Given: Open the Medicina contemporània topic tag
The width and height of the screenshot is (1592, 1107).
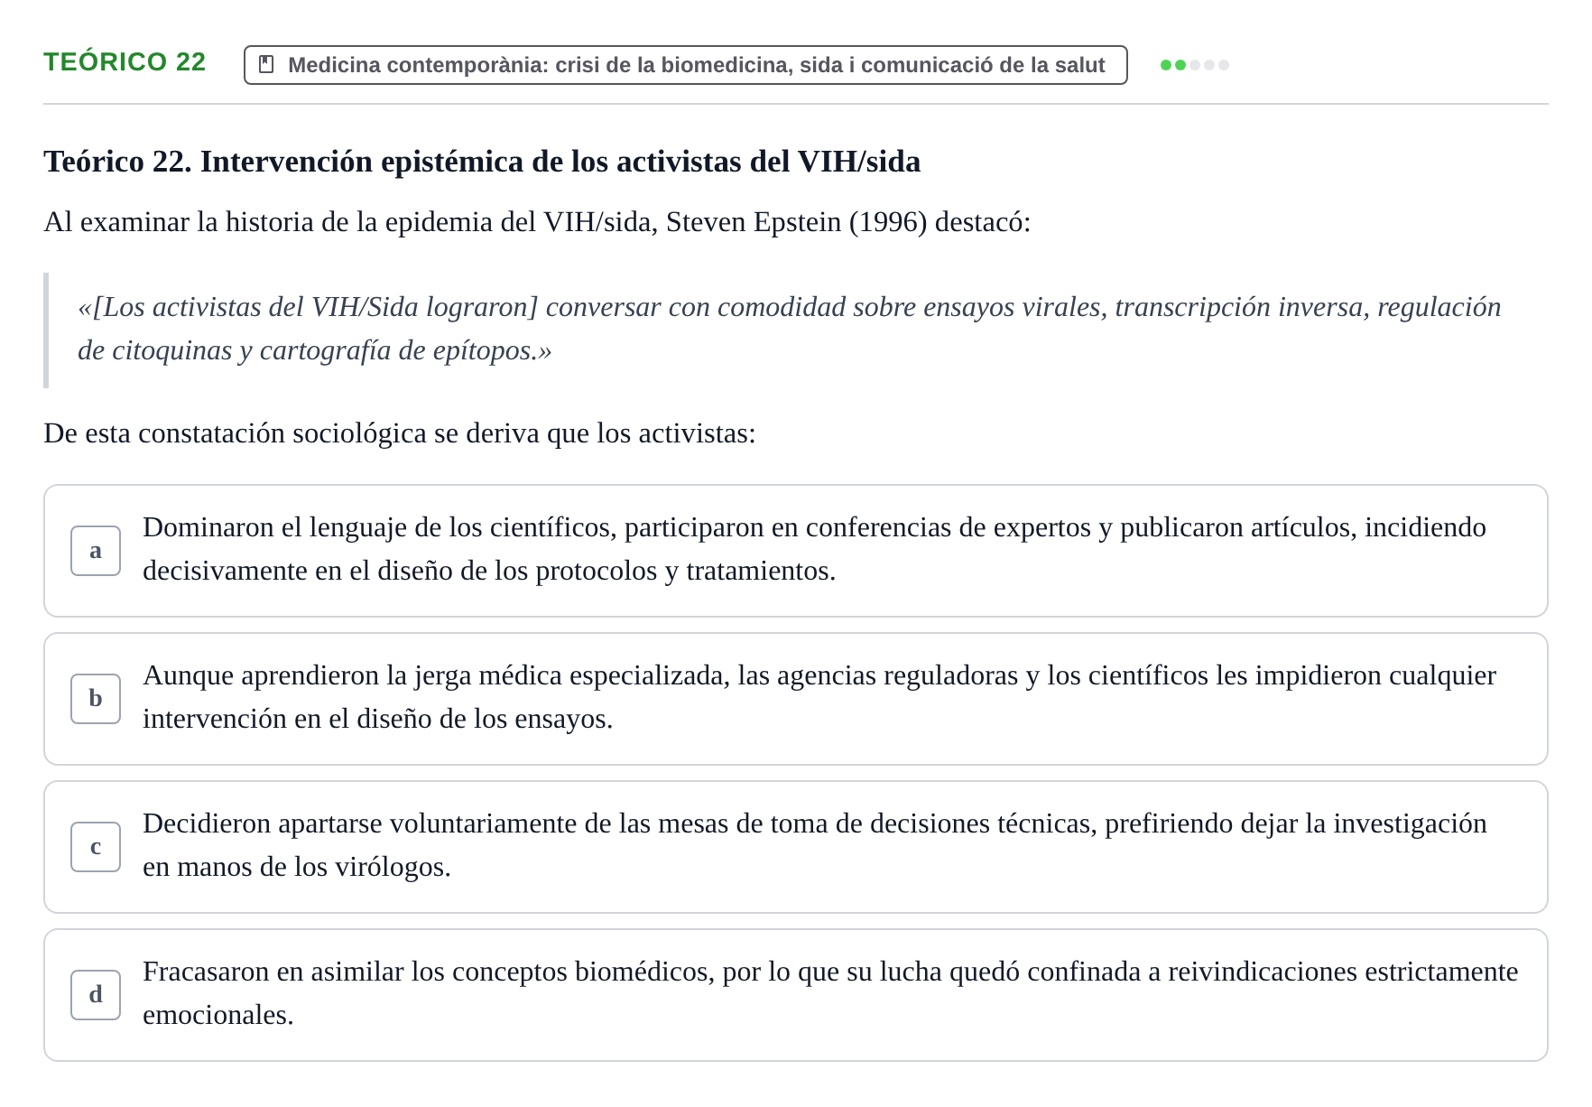Looking at the screenshot, I should (x=686, y=65).
